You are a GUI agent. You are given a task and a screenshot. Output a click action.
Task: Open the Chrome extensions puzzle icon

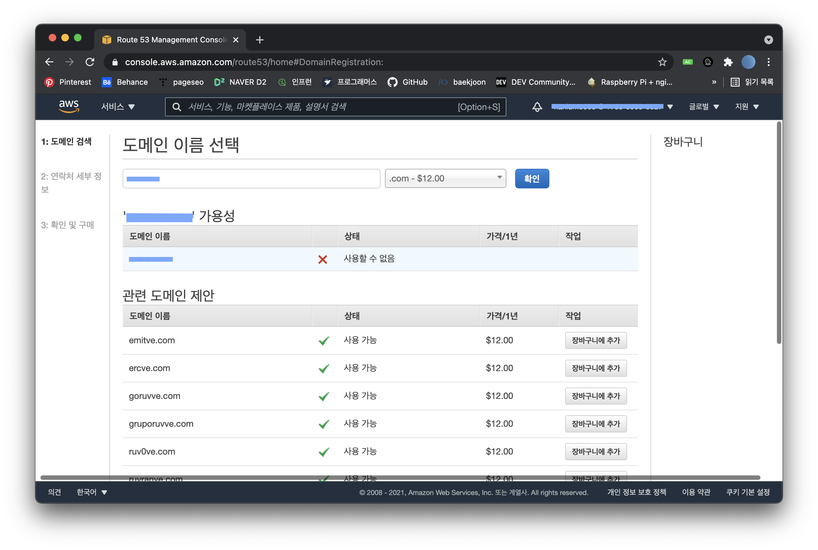pos(728,62)
